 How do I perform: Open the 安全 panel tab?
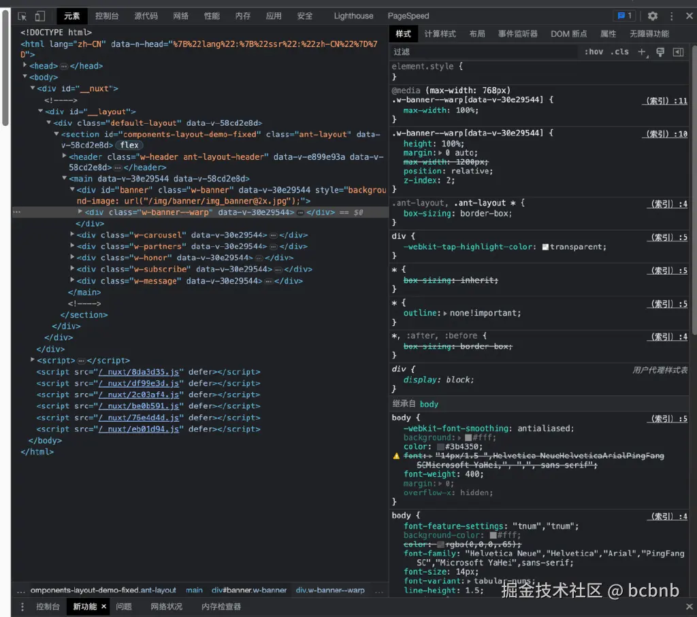(x=304, y=16)
